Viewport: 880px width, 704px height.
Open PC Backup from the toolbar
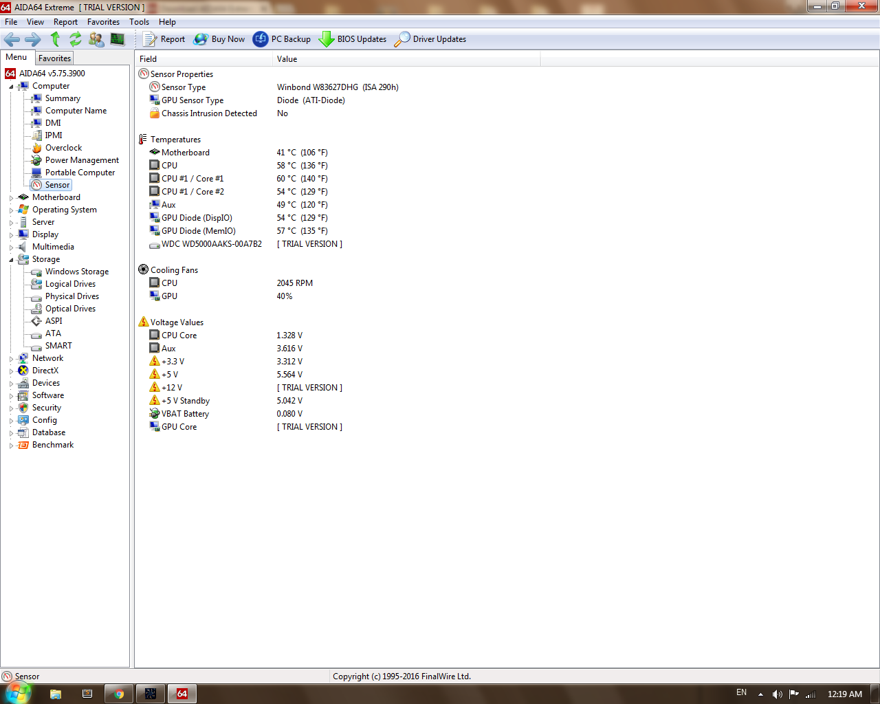[282, 39]
